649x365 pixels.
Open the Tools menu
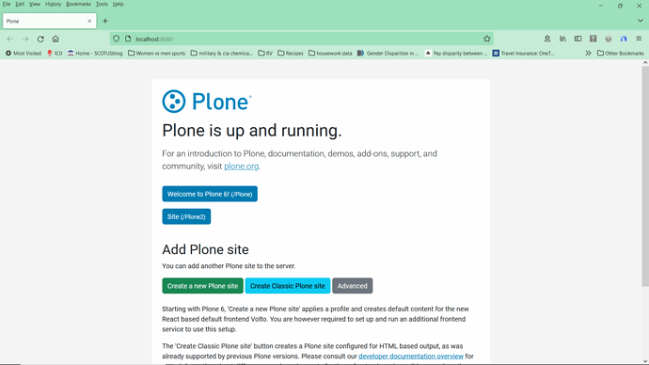(102, 4)
